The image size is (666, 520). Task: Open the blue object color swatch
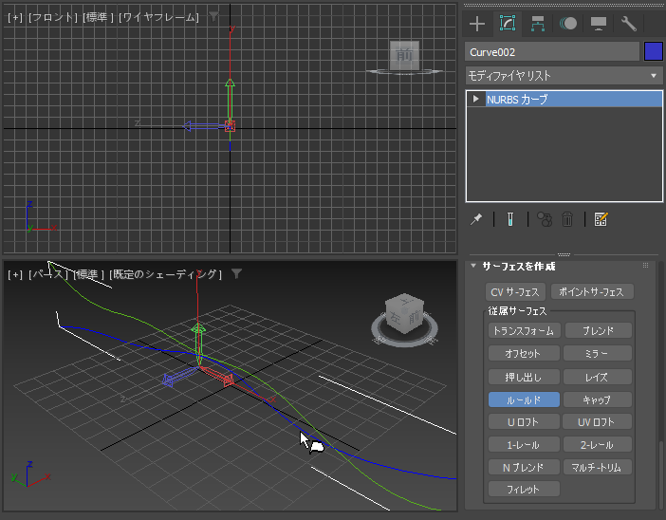coord(654,52)
